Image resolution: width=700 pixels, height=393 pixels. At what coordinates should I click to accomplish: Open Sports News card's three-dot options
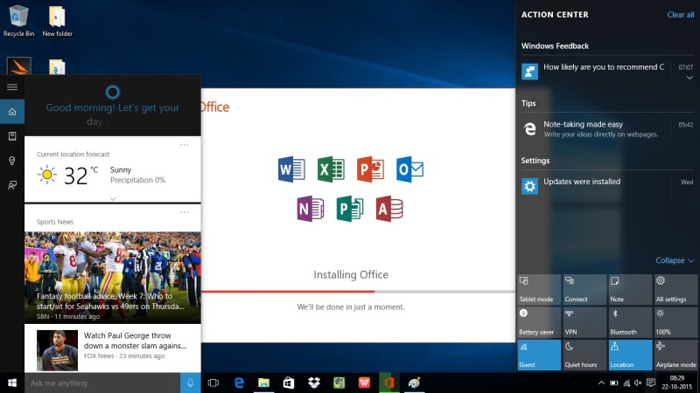click(185, 212)
